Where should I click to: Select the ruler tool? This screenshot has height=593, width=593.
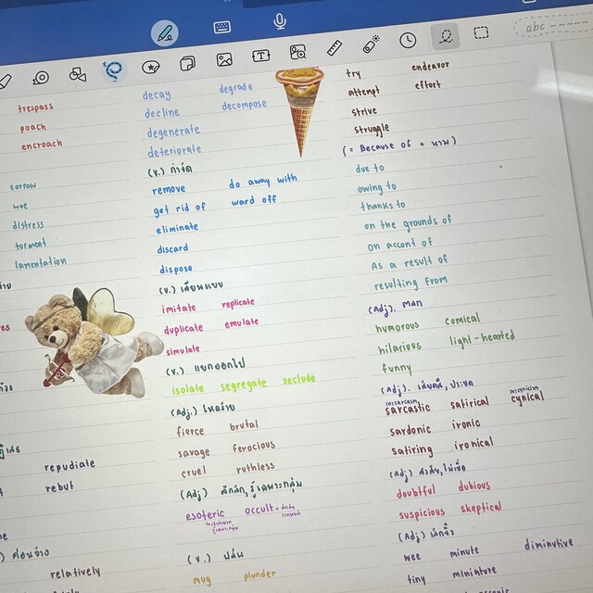pos(334,48)
